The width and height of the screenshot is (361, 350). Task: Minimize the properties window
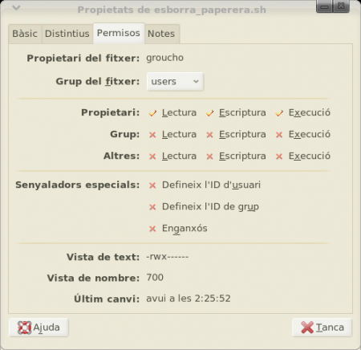(324, 6)
